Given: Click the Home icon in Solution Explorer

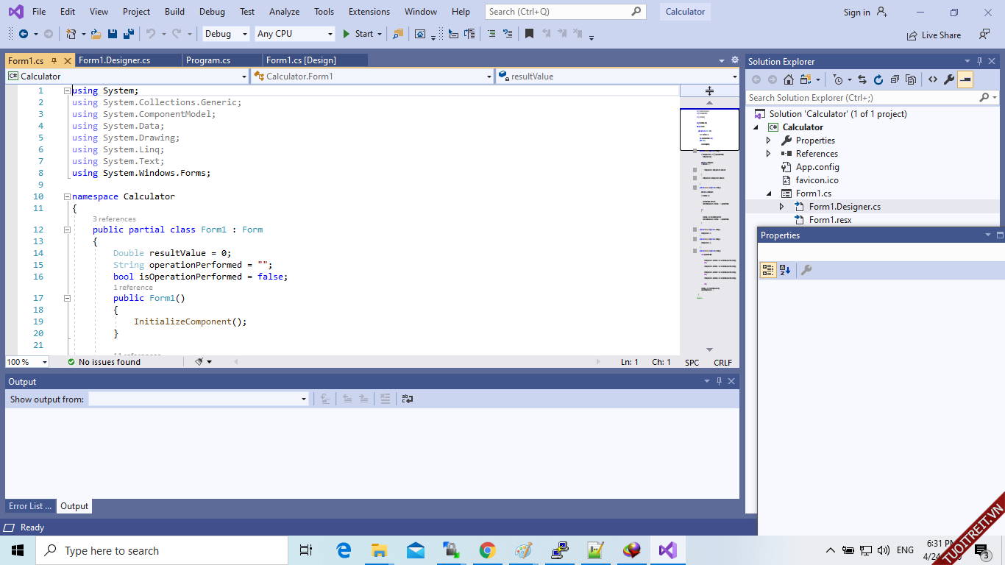Looking at the screenshot, I should click(x=789, y=79).
